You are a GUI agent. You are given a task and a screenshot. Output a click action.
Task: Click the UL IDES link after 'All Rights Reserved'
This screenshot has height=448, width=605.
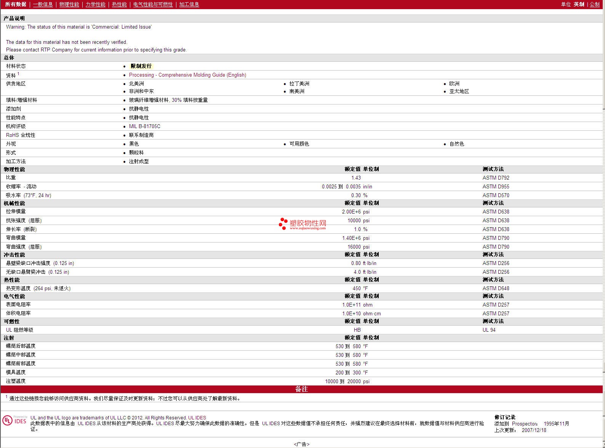[197, 418]
